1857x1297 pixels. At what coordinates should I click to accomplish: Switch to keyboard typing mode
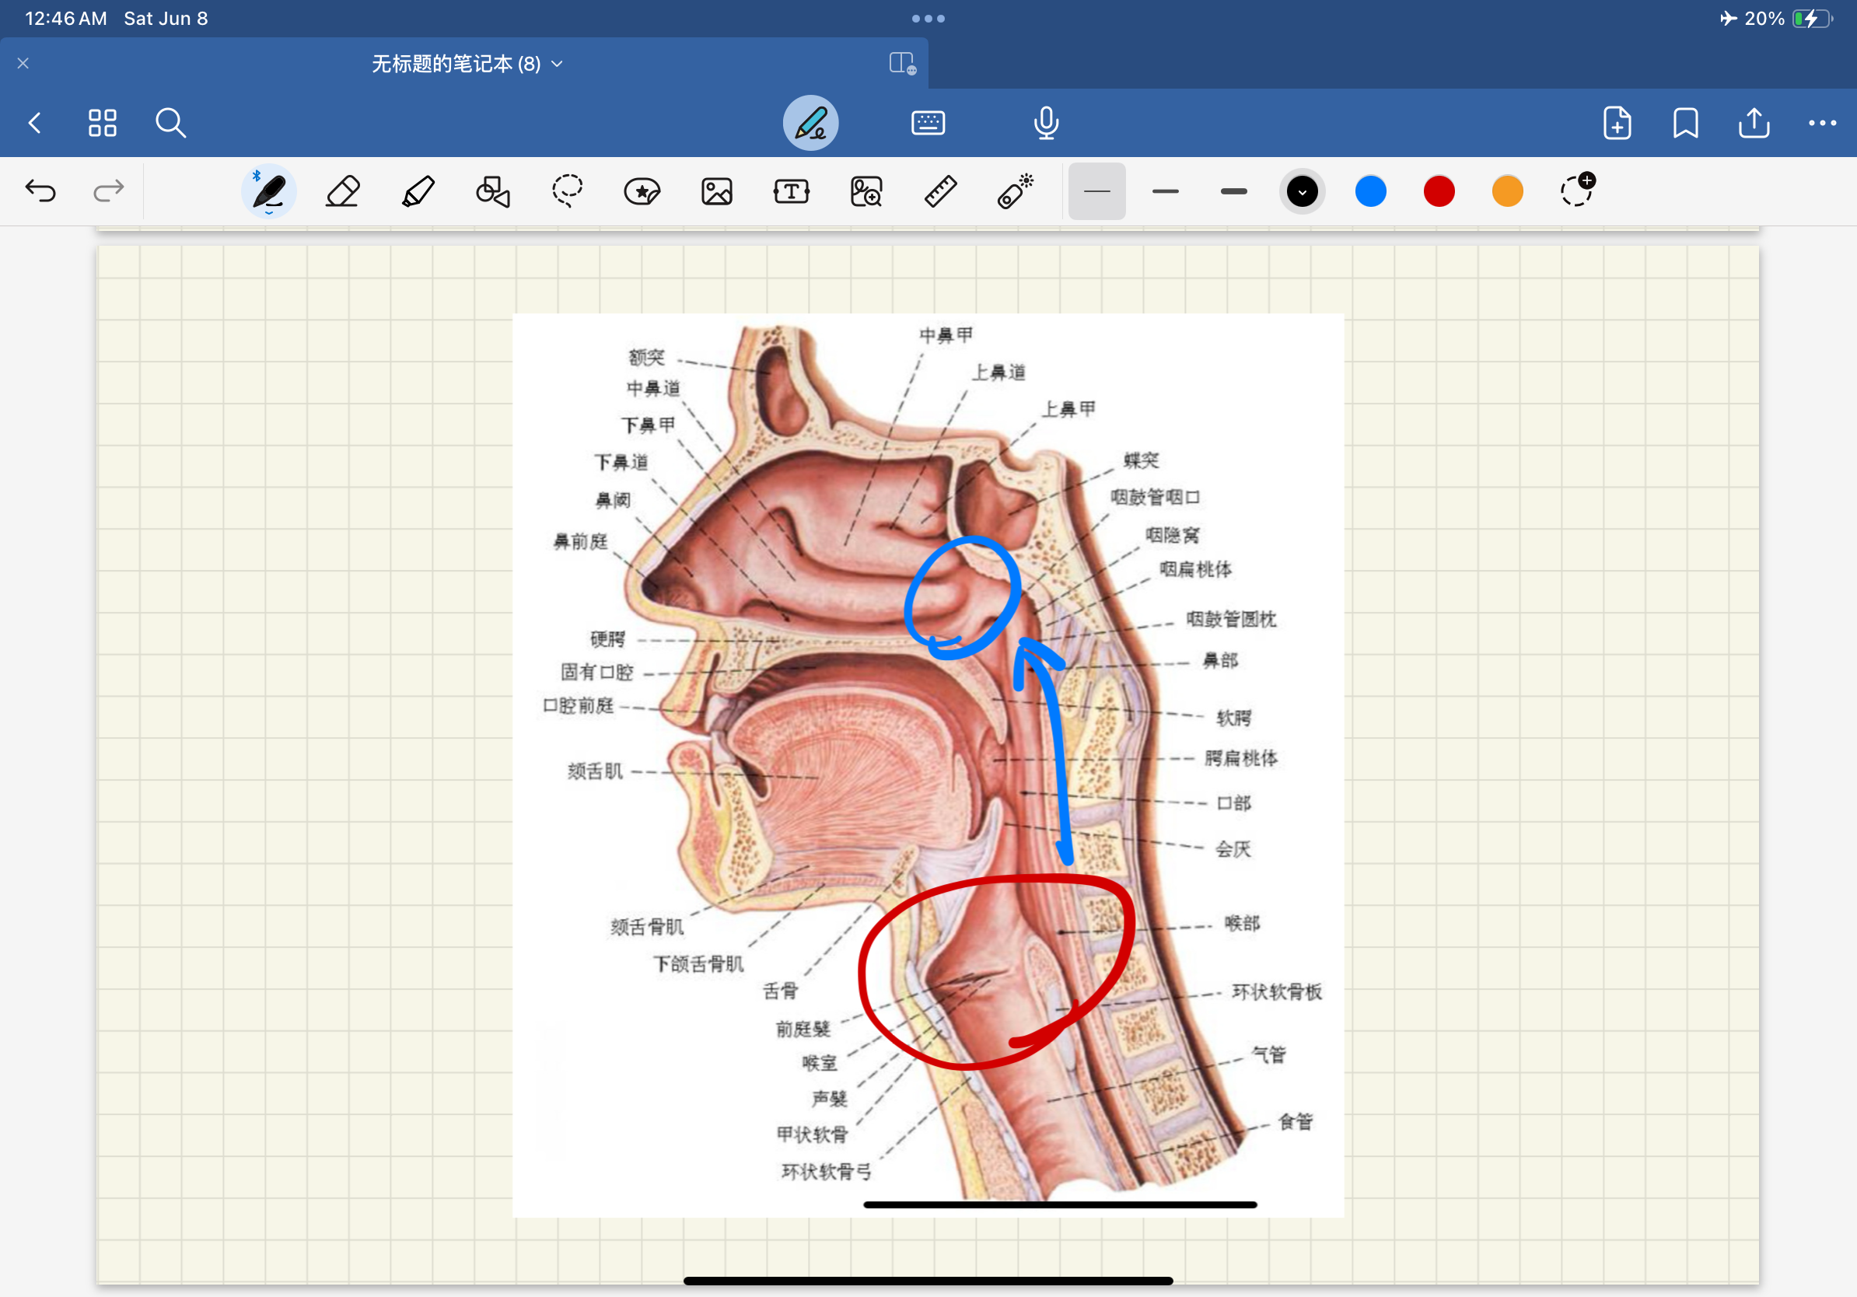point(928,123)
